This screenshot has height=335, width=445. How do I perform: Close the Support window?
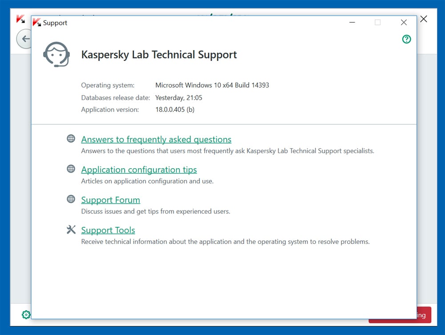click(x=404, y=22)
